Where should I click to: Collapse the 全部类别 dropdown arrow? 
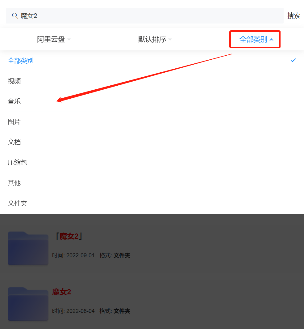pyautogui.click(x=271, y=40)
